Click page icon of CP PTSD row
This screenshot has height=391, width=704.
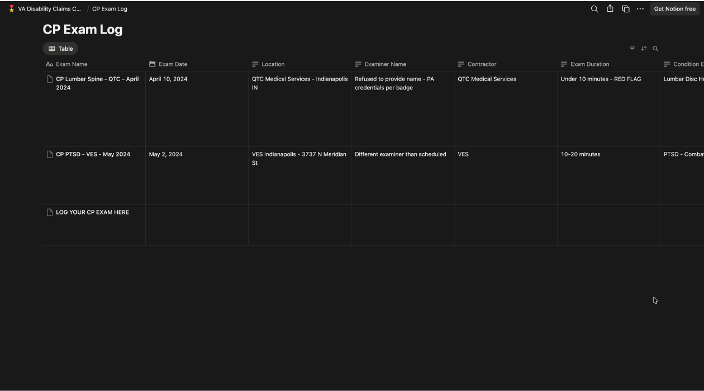point(50,154)
